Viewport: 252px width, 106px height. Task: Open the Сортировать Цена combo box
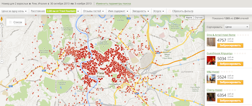[237, 27]
